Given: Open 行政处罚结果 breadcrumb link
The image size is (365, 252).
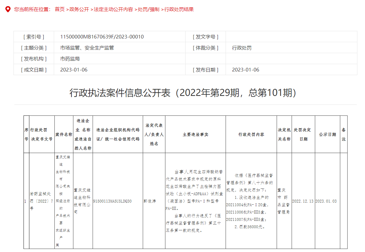Looking at the screenshot, I should coord(179,9).
